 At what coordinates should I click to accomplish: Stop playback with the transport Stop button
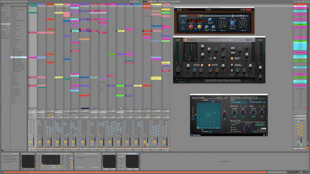143,2
